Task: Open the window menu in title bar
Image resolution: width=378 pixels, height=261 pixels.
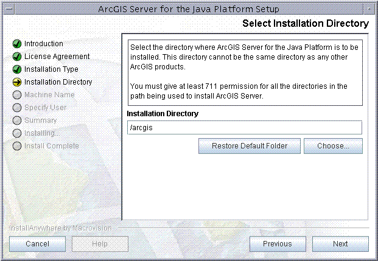Action: [x=9, y=9]
